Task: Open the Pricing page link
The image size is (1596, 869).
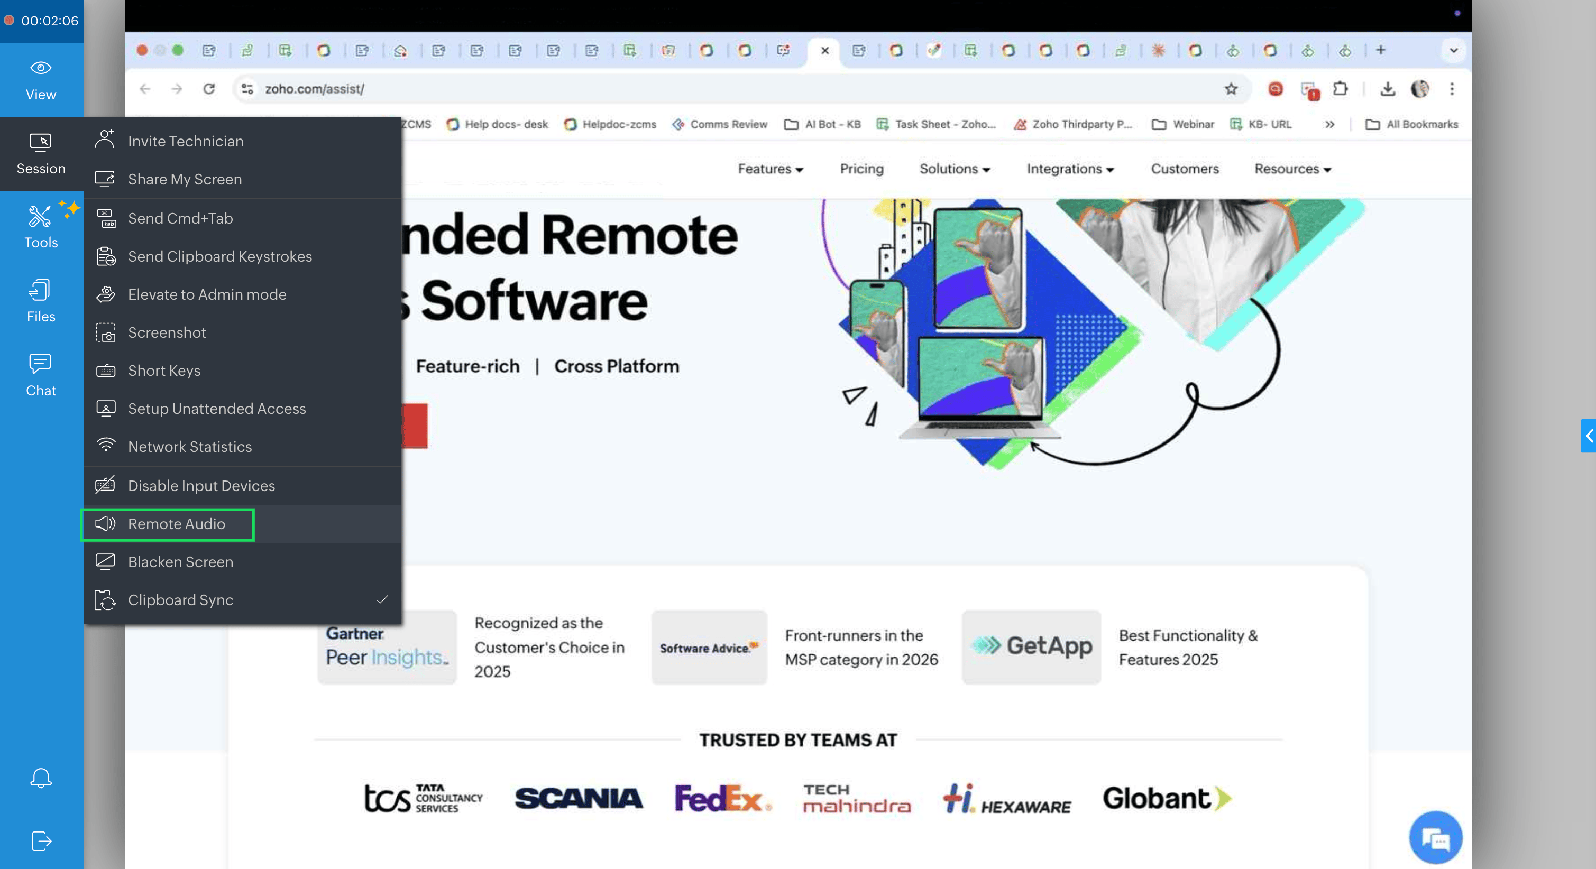Action: pos(861,169)
